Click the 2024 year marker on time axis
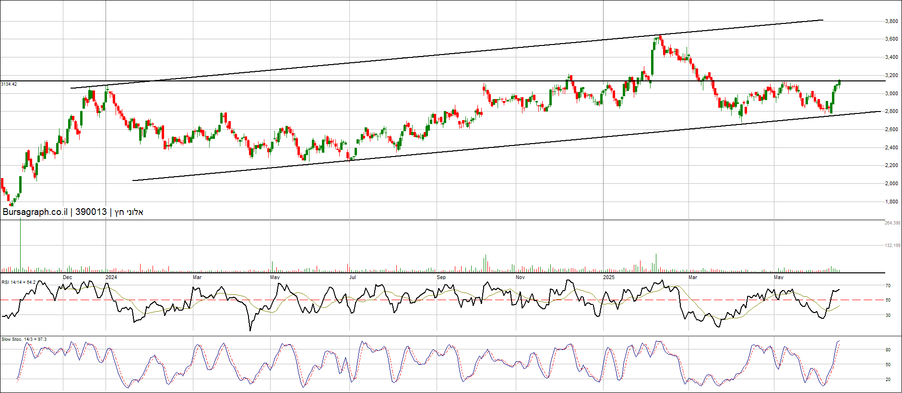Viewport: 902px width, 393px height. point(111,277)
